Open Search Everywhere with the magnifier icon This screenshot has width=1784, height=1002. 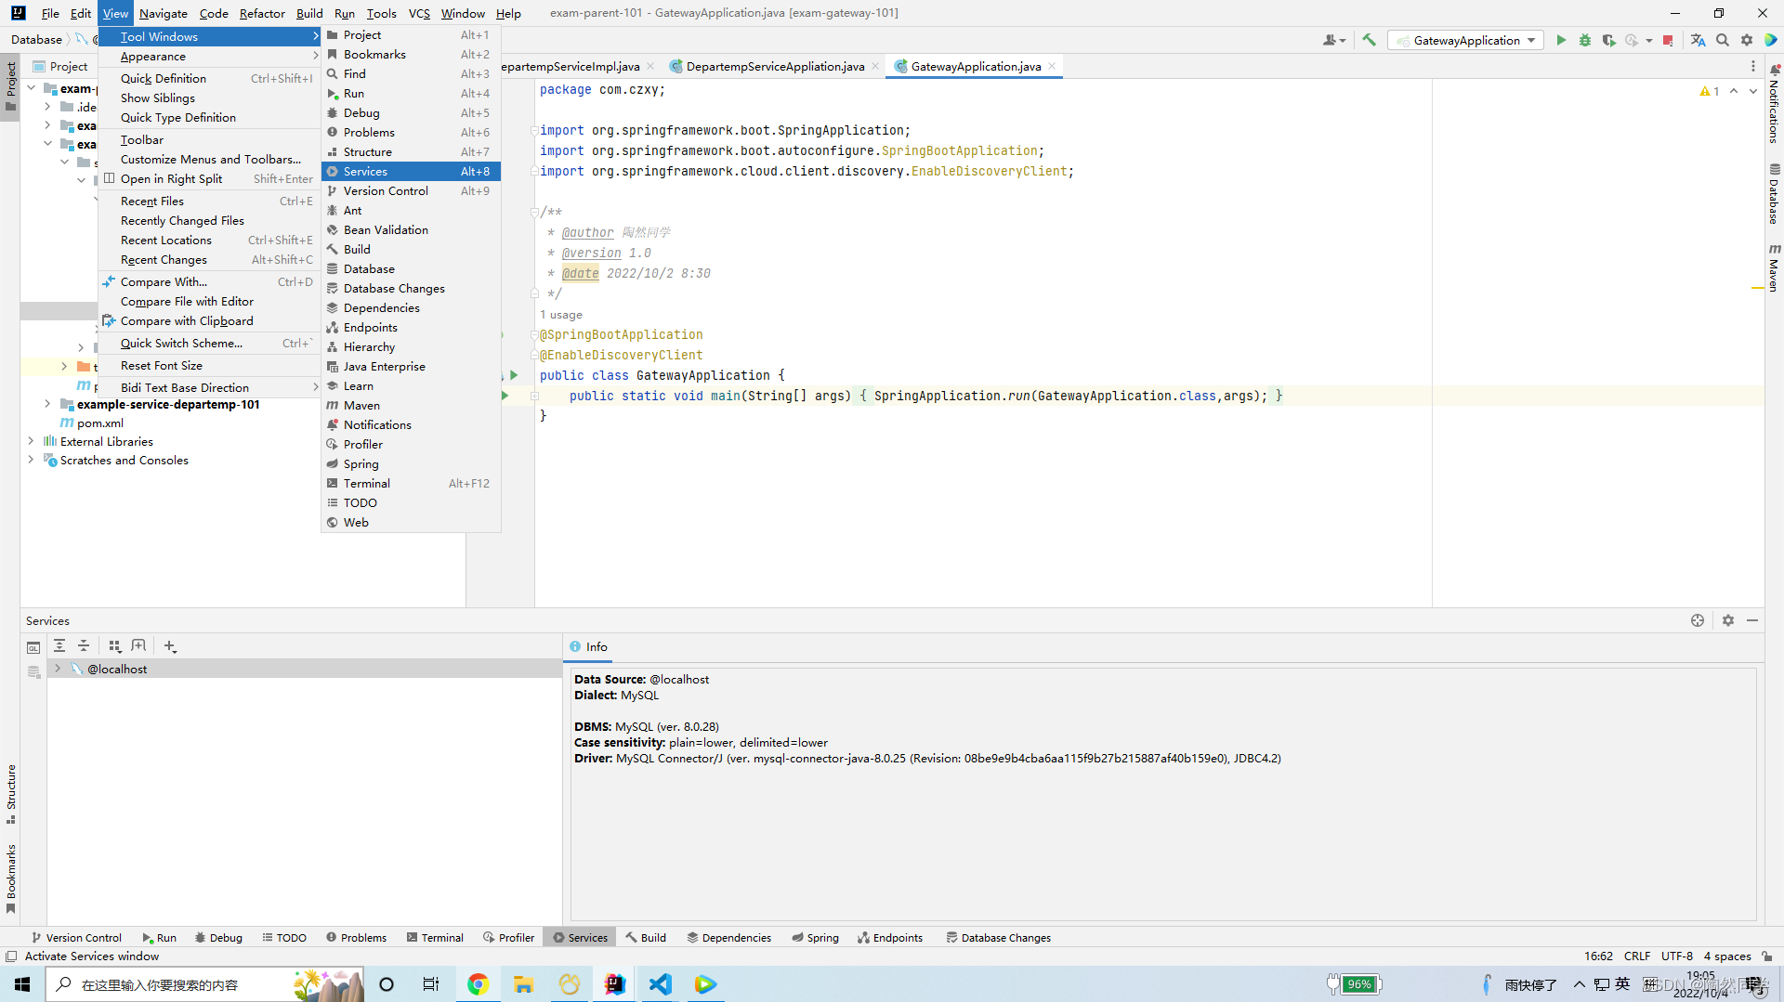coord(1724,40)
